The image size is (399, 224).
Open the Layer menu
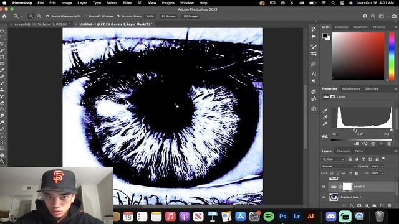82,3
